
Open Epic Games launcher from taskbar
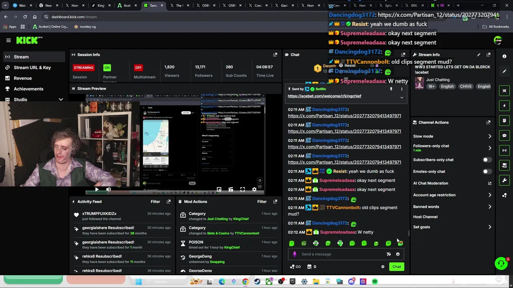pyautogui.click(x=293, y=282)
